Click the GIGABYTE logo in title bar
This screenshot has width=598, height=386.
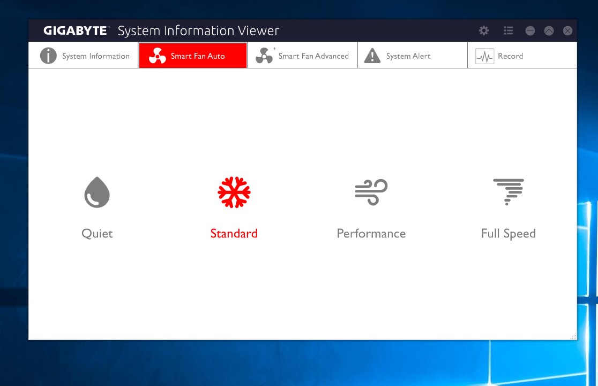tap(76, 30)
